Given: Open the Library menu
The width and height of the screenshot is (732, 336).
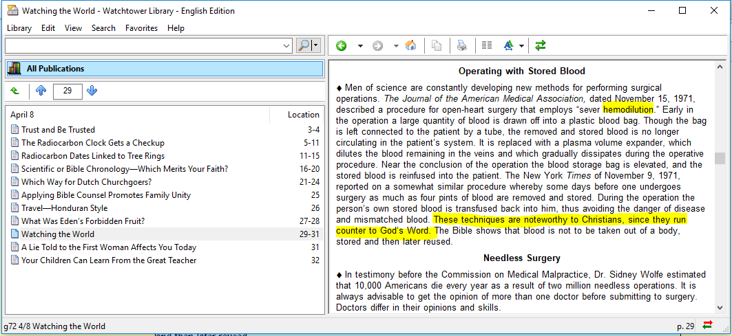Looking at the screenshot, I should [x=19, y=28].
